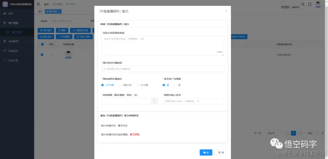Click the 确定 button in dialog
The height and width of the screenshot is (159, 328).
[206, 153]
